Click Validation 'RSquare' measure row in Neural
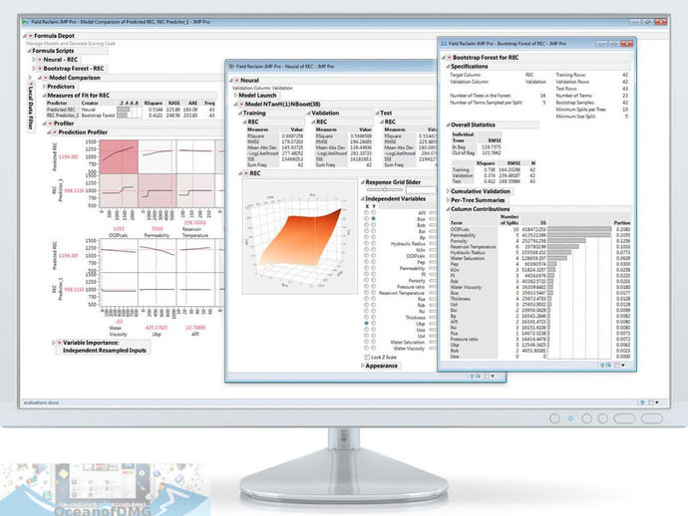Screen dimensions: 688x516 pyautogui.click(x=343, y=136)
